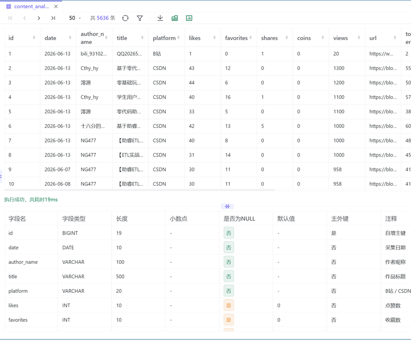Viewport: 411px width, 340px height.
Task: Select title cell QQ20265...
Action: (129, 54)
